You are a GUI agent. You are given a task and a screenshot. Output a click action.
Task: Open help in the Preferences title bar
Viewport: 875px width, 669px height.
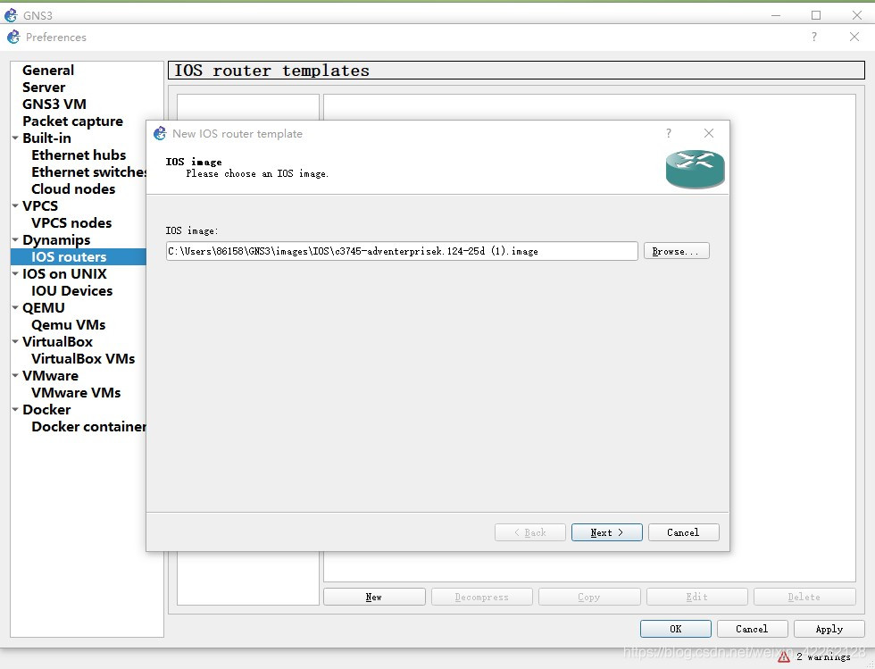(x=814, y=37)
